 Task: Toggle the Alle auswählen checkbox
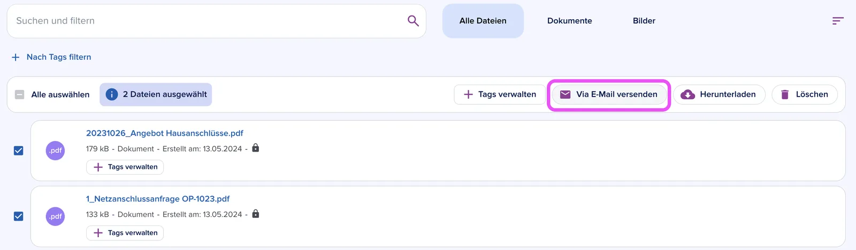point(20,95)
